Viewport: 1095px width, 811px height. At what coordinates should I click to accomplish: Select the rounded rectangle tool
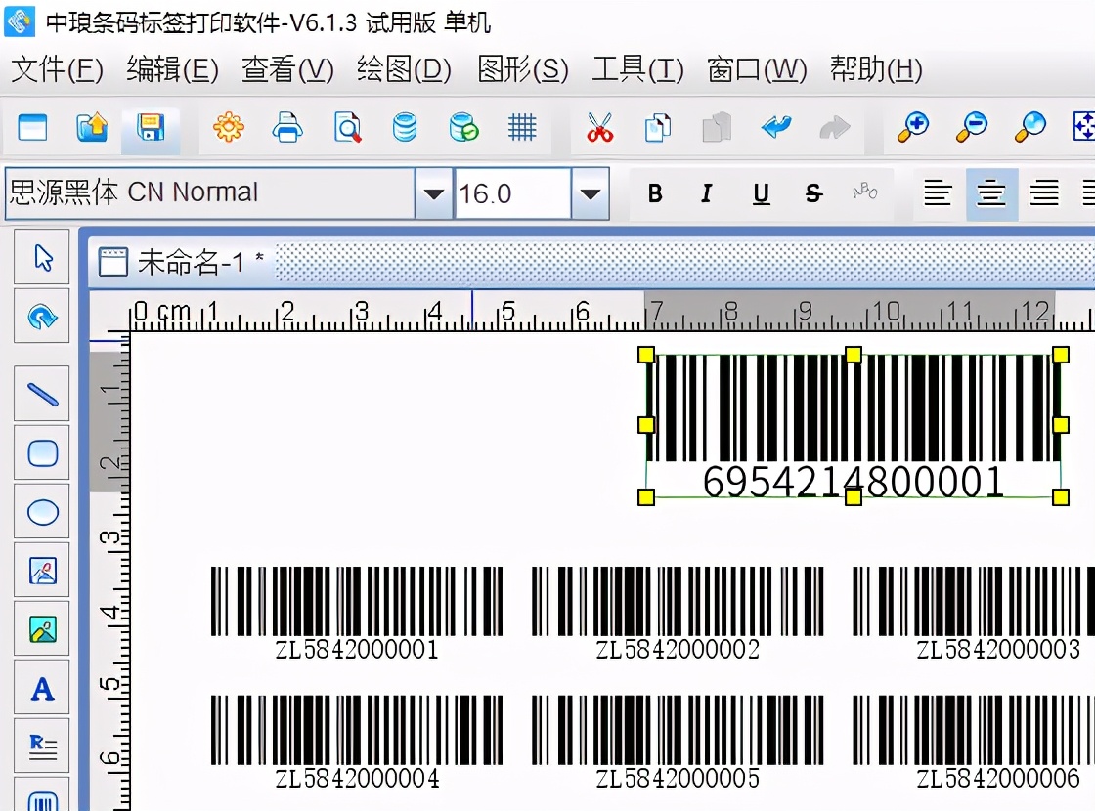pyautogui.click(x=41, y=452)
